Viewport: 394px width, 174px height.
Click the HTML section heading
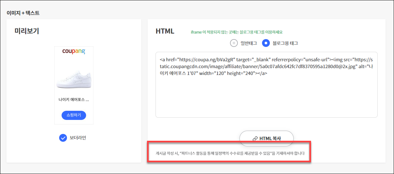coord(165,31)
